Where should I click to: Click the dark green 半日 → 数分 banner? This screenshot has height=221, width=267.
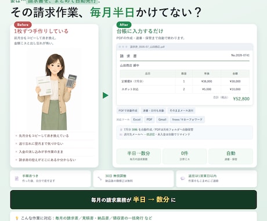pos(133,199)
